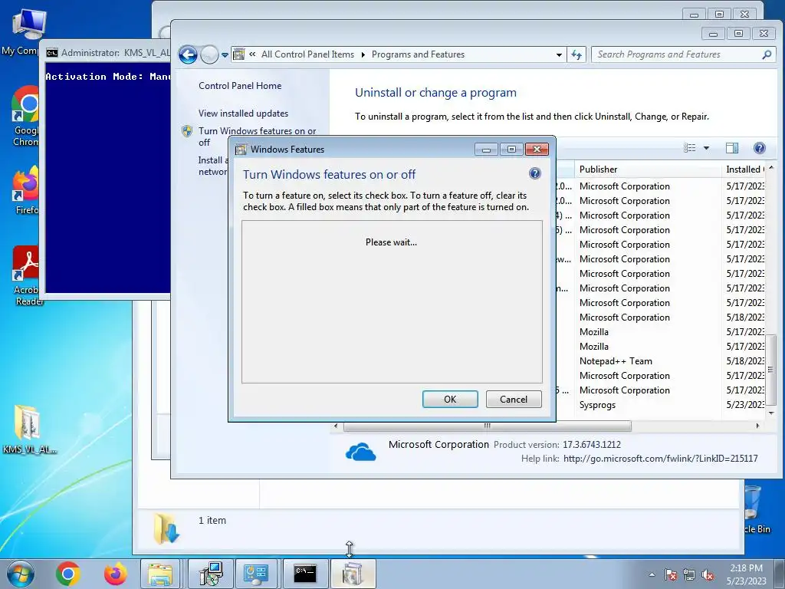
Task: Toggle the preview pane icon
Action: point(732,148)
